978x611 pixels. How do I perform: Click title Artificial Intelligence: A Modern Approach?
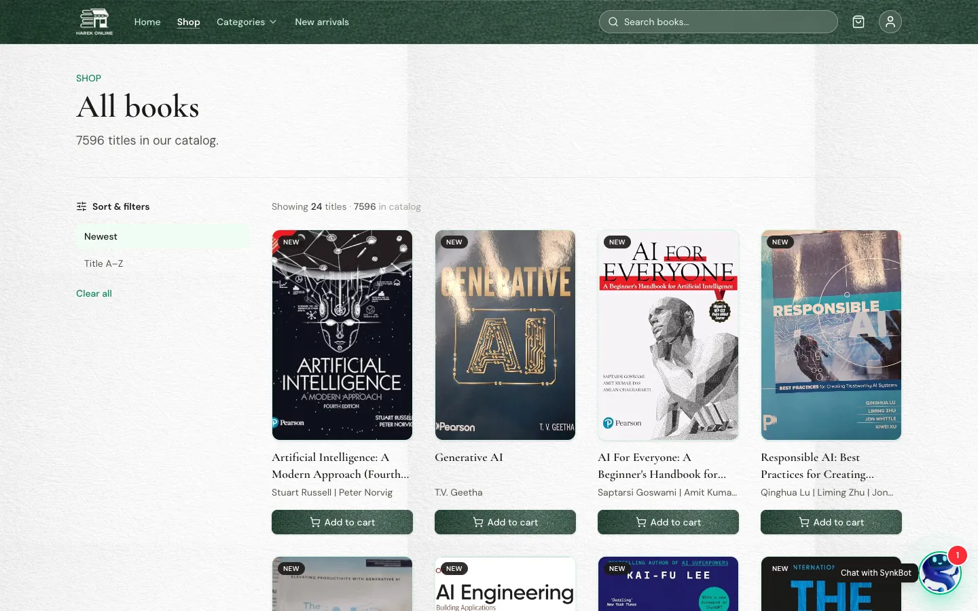(x=340, y=466)
